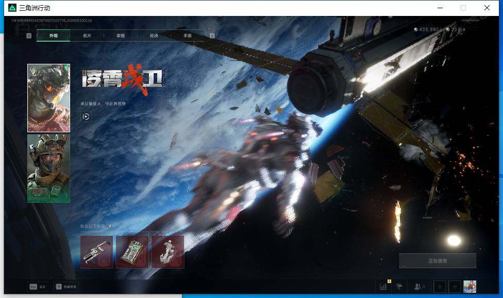
Task: Click the plus to add premium currency
Action: (x=464, y=29)
